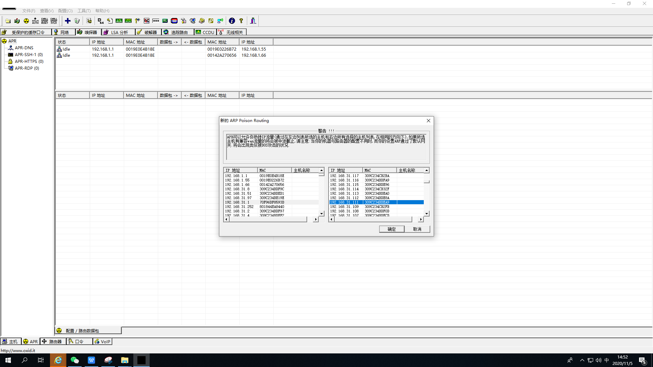Screen dimensions: 653x367
Task: Click the yellow question mark Help icon
Action: (x=241, y=21)
